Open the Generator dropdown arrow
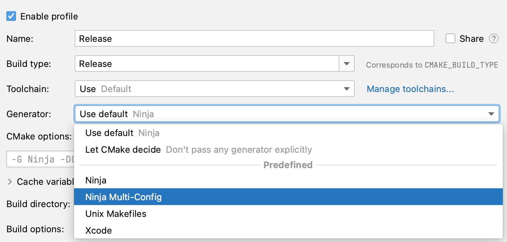 (491, 114)
